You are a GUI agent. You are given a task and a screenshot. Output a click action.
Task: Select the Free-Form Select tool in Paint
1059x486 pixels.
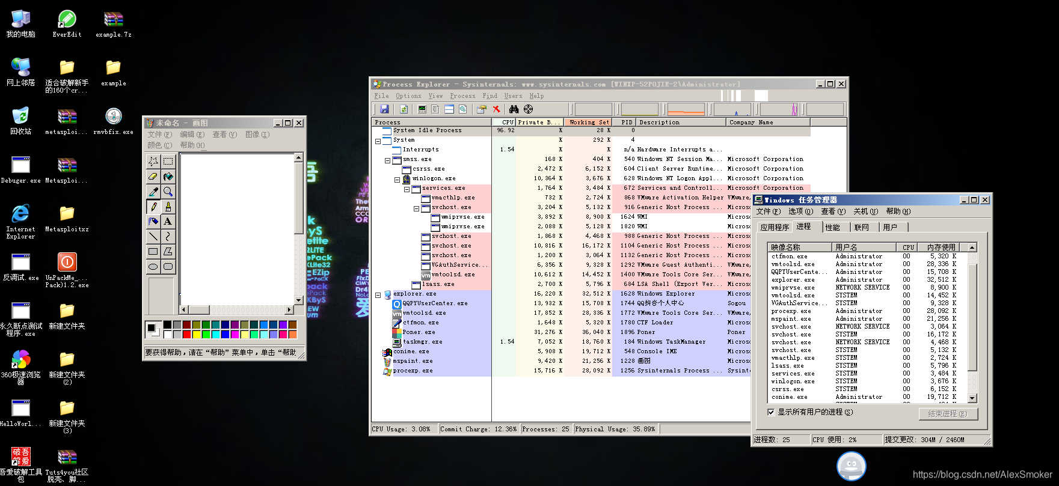tap(153, 161)
